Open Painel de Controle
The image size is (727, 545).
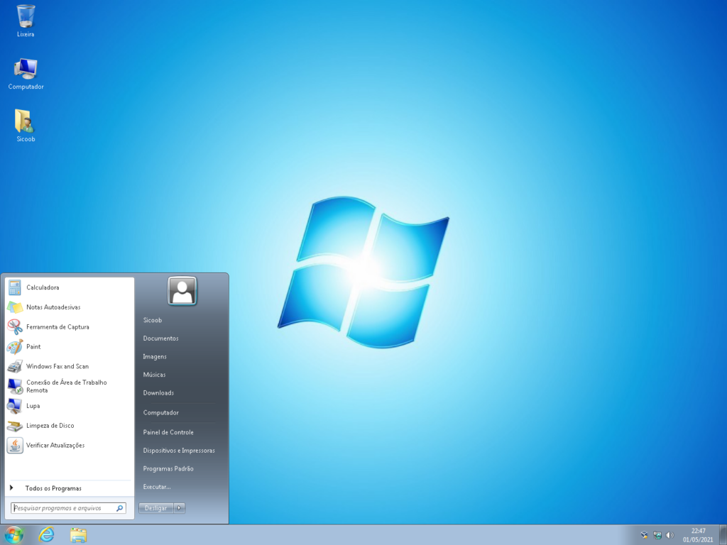[x=168, y=432]
